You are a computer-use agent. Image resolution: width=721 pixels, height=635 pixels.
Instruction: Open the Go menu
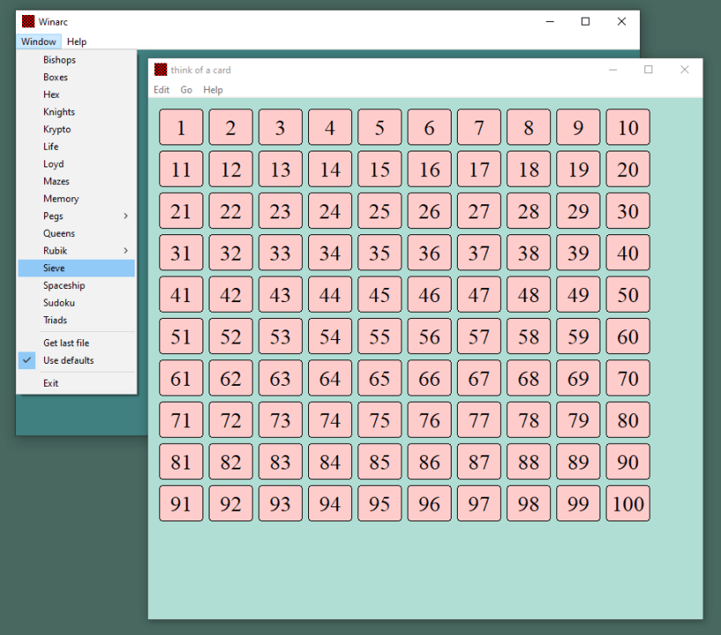coord(187,90)
